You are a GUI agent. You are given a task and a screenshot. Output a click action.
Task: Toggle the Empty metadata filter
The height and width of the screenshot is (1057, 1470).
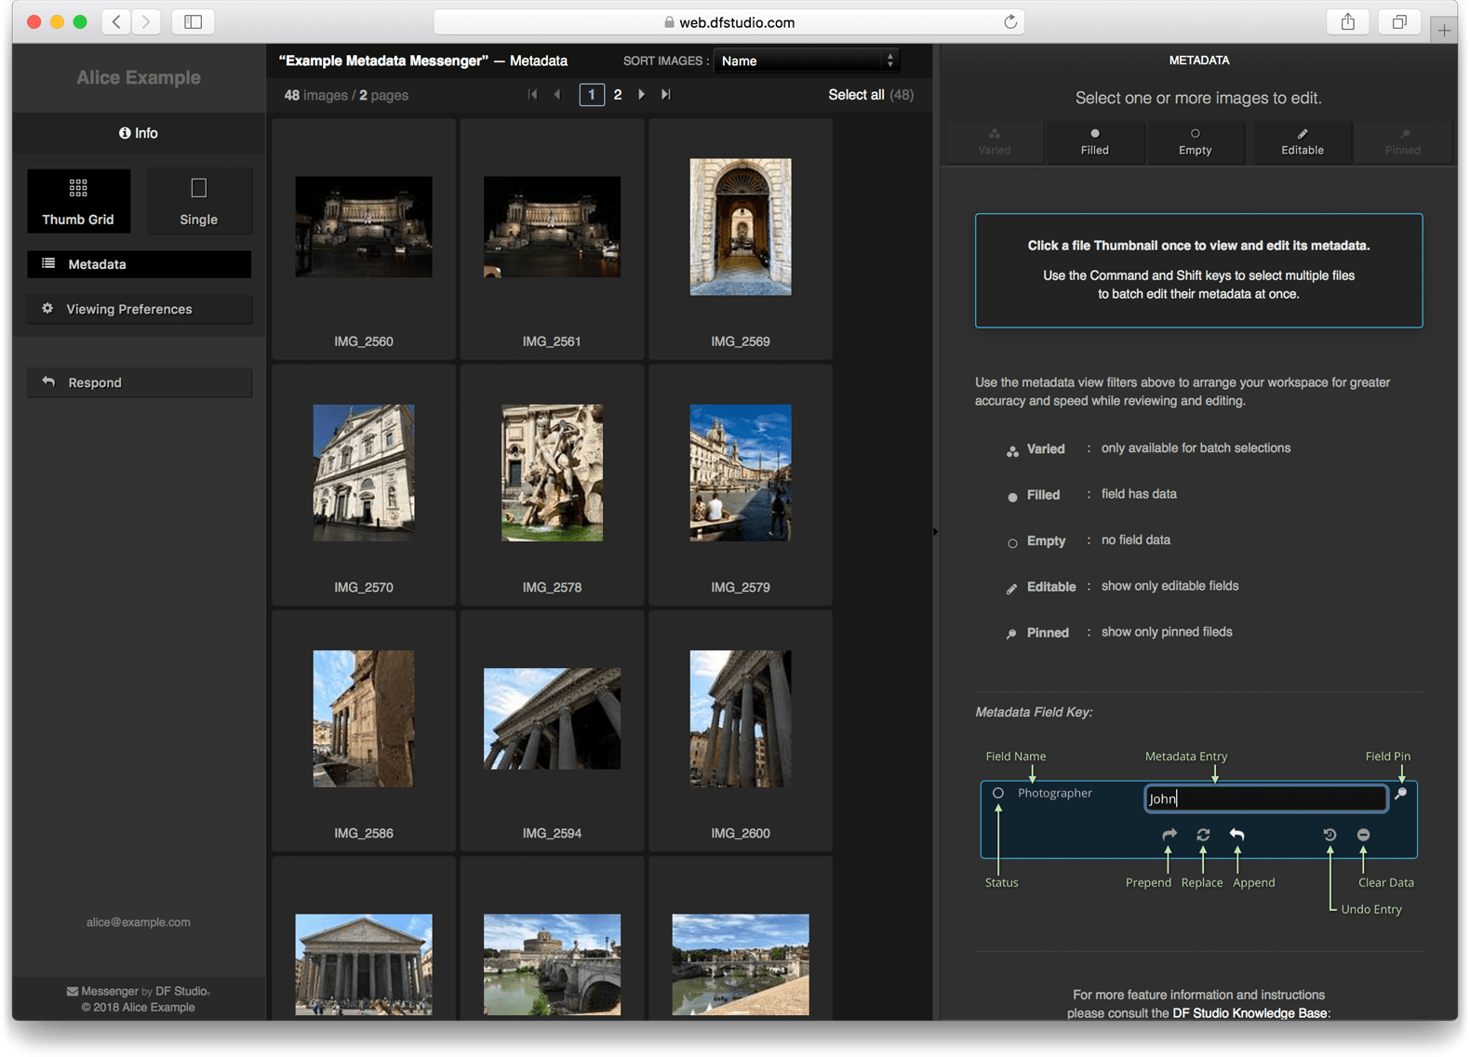tap(1195, 142)
